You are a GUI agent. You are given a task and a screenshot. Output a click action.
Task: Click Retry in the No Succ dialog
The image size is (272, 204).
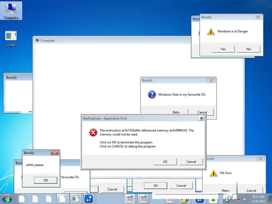[x=226, y=190]
